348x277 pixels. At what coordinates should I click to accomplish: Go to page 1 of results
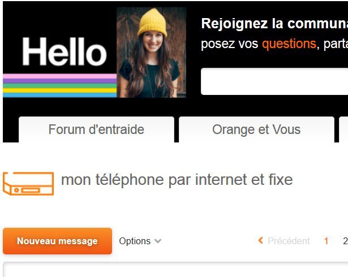tap(326, 241)
